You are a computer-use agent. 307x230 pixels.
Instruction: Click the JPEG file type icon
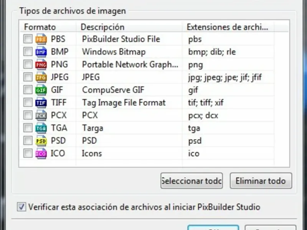(x=41, y=77)
